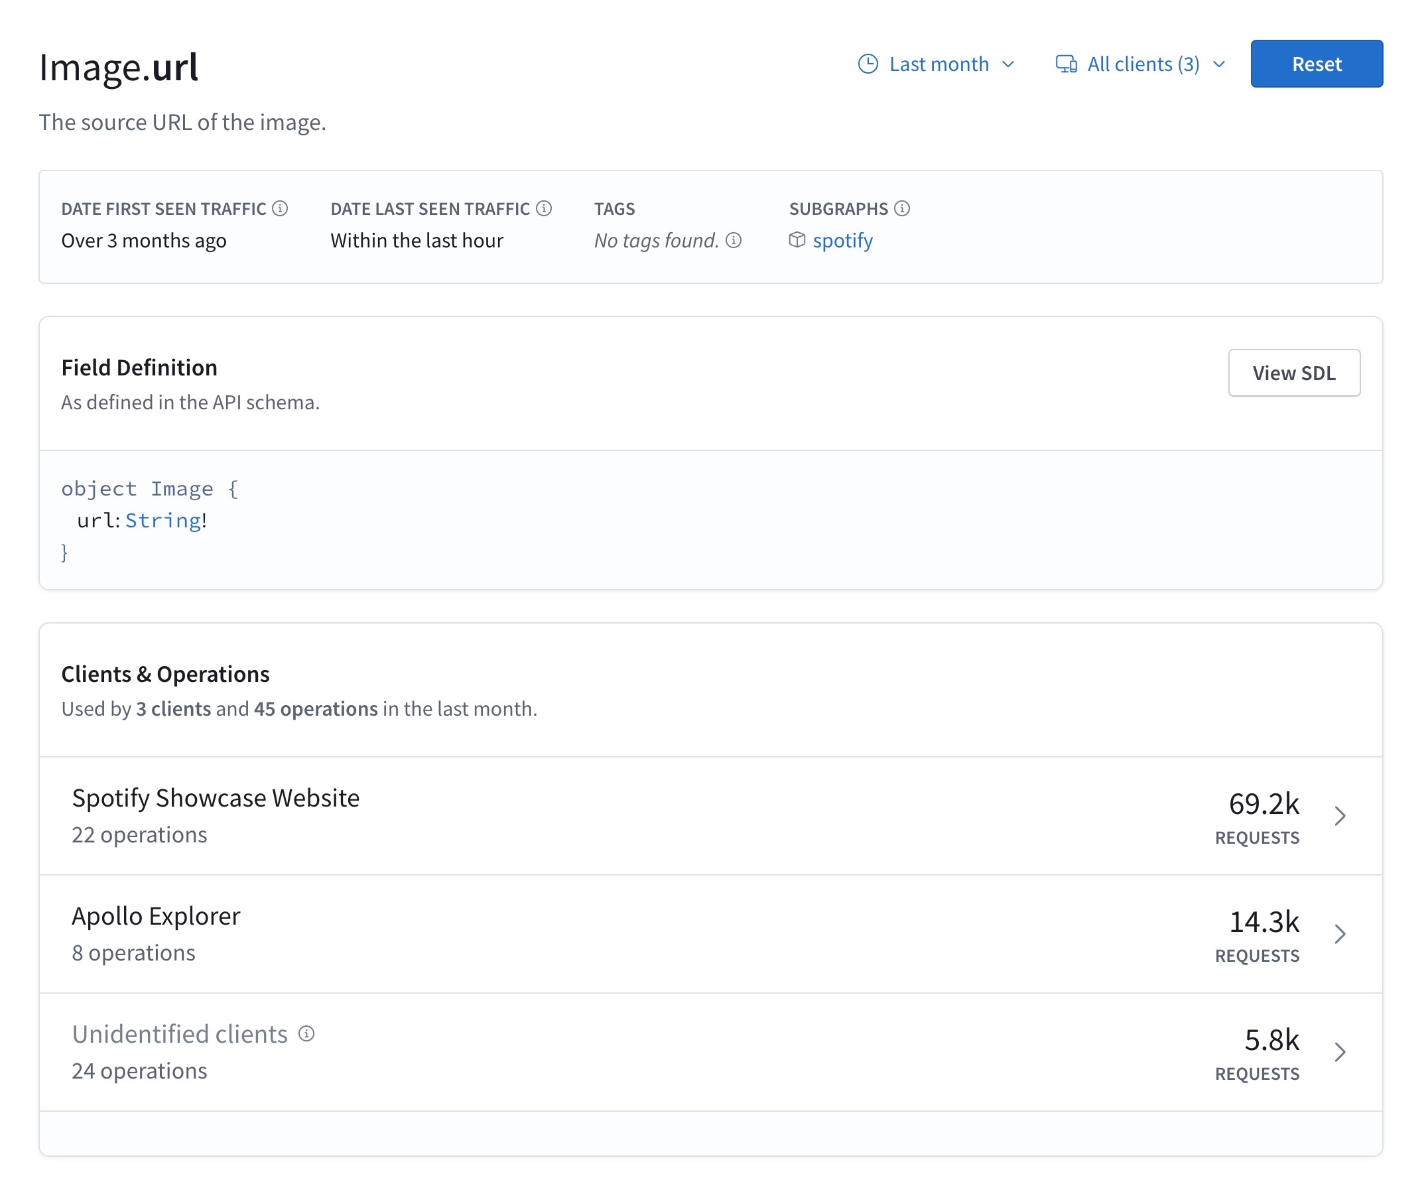
Task: Click the Apollo Explorer row chevron
Action: tap(1338, 933)
